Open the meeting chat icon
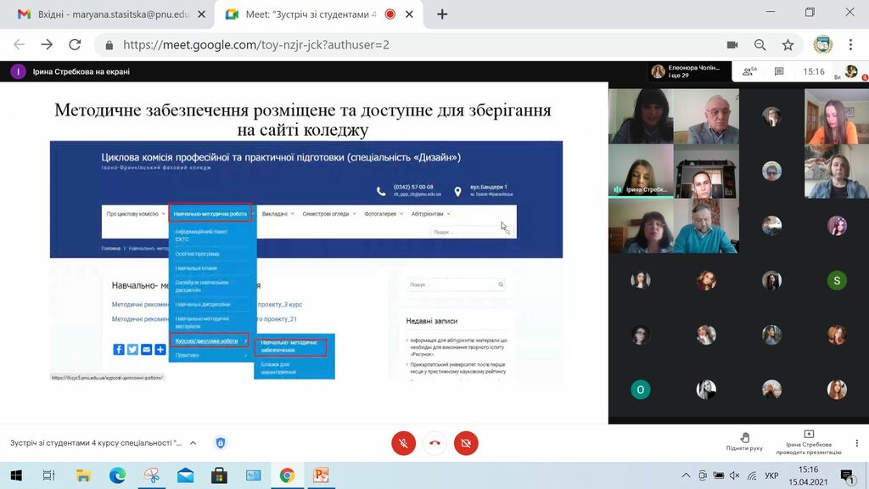This screenshot has width=869, height=489. click(x=779, y=72)
